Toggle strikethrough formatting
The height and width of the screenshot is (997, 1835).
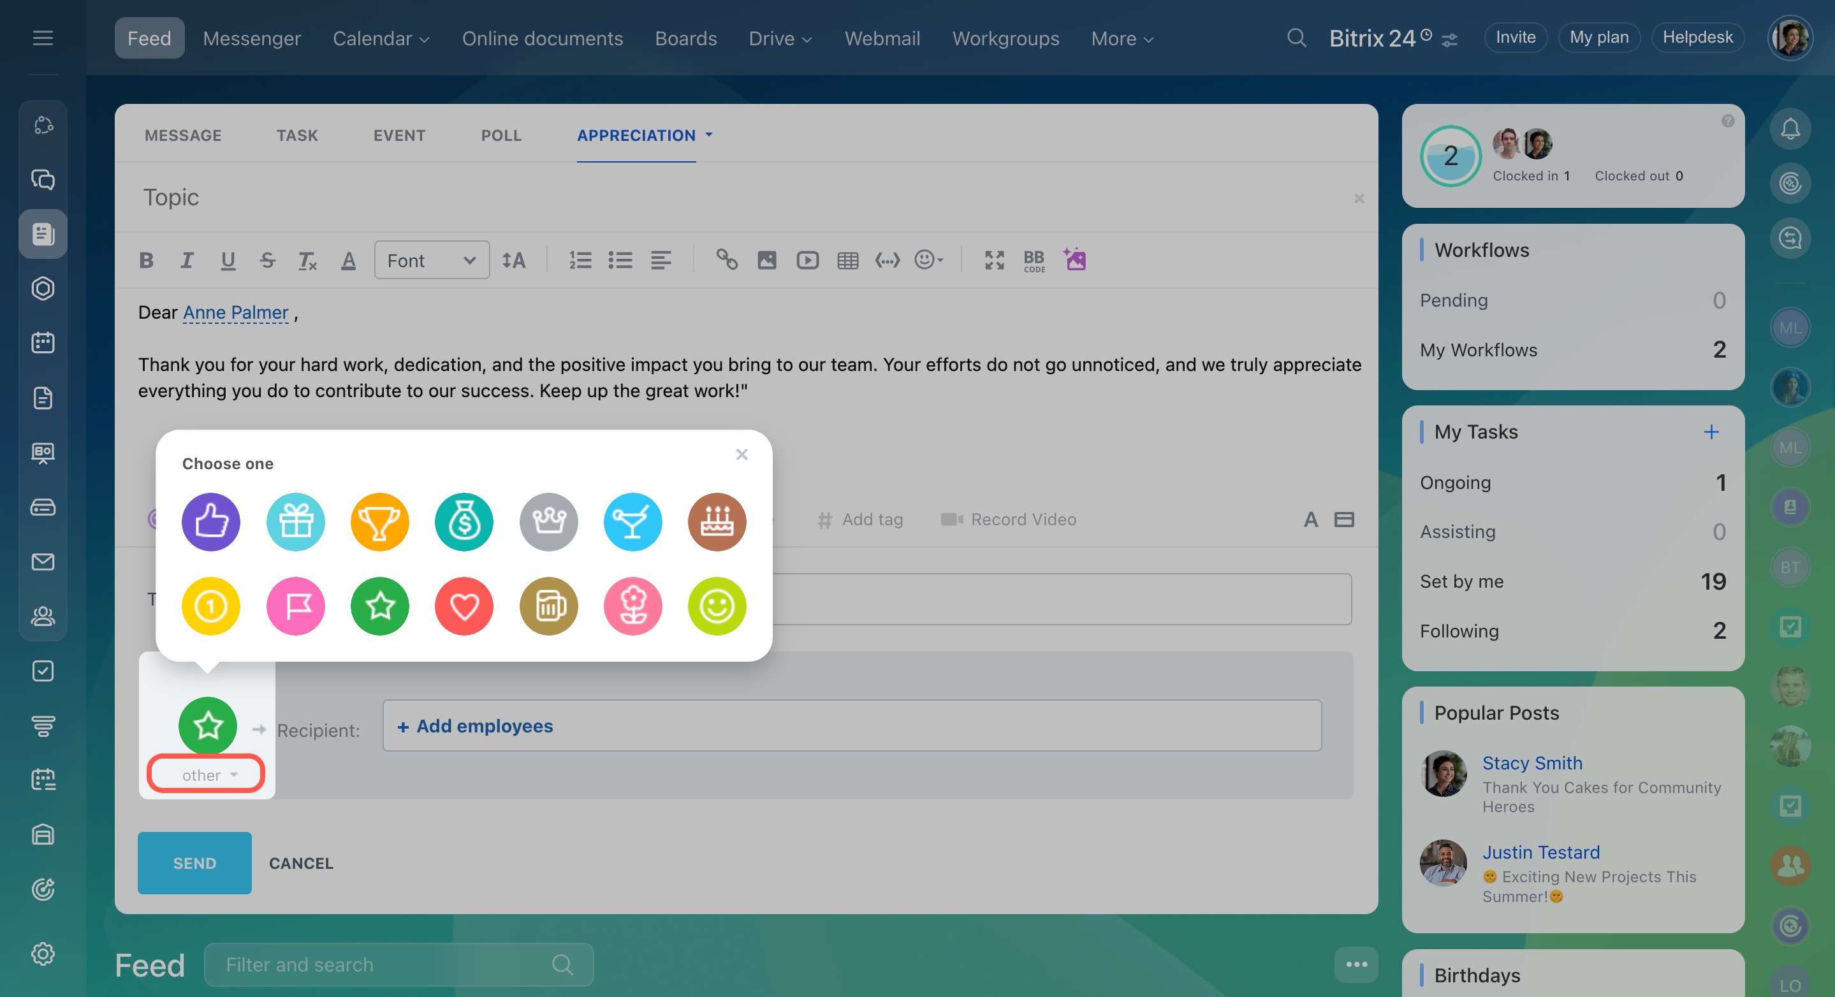click(268, 261)
